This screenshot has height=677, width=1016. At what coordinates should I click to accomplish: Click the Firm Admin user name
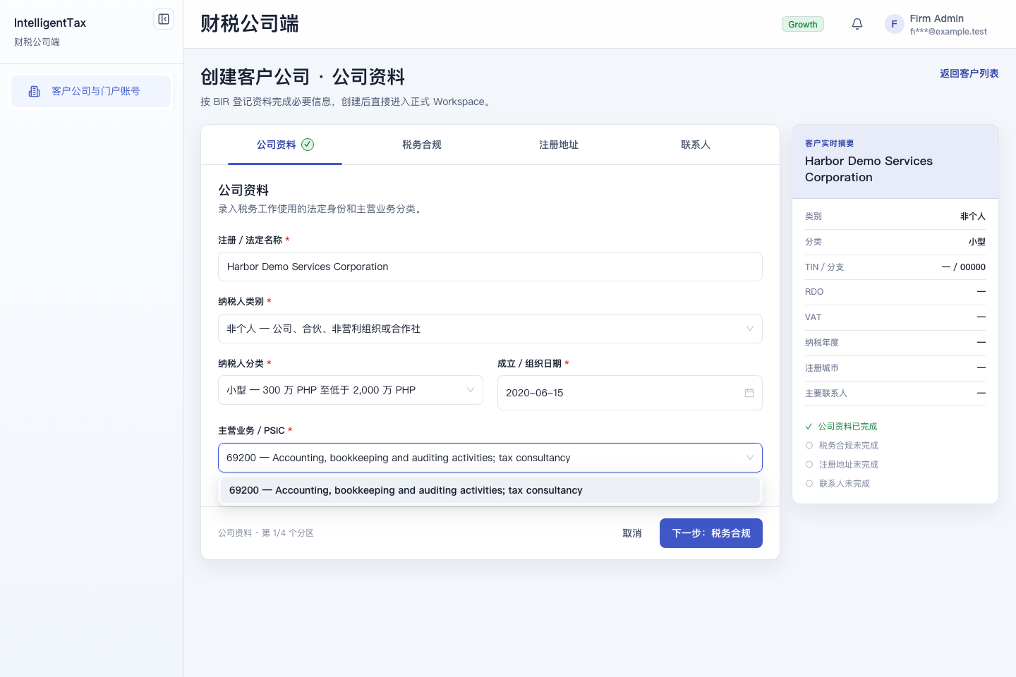[937, 18]
